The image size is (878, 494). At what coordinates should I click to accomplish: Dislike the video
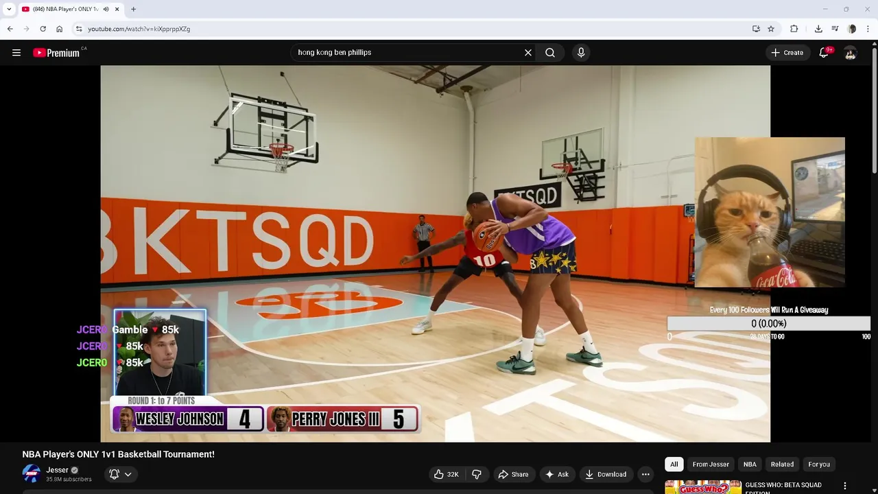(x=477, y=474)
